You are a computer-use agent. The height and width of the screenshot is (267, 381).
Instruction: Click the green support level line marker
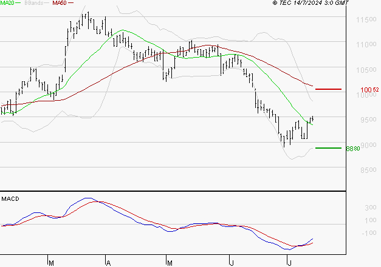(x=328, y=148)
